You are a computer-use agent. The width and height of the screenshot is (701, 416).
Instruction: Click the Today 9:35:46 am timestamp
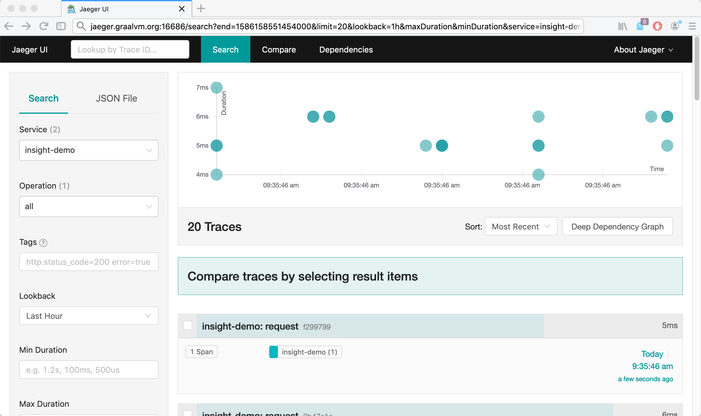pyautogui.click(x=653, y=360)
